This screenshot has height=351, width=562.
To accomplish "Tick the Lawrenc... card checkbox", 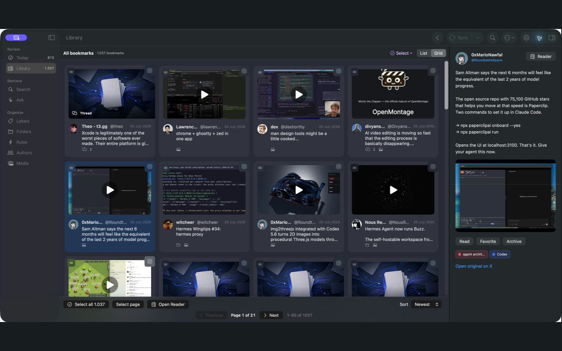I will click(244, 71).
